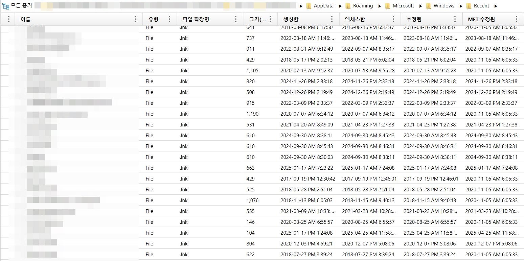524x261 pixels.
Task: Select created date 2018-05-17 PM 2:02:13
Action: 306,60
